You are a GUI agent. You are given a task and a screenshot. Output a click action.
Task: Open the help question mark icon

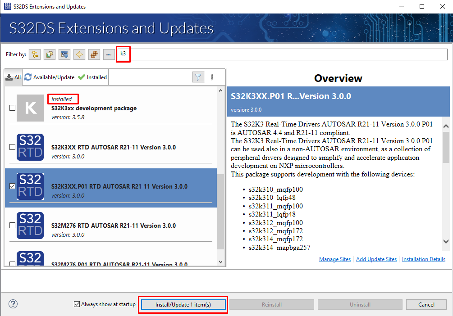click(14, 304)
